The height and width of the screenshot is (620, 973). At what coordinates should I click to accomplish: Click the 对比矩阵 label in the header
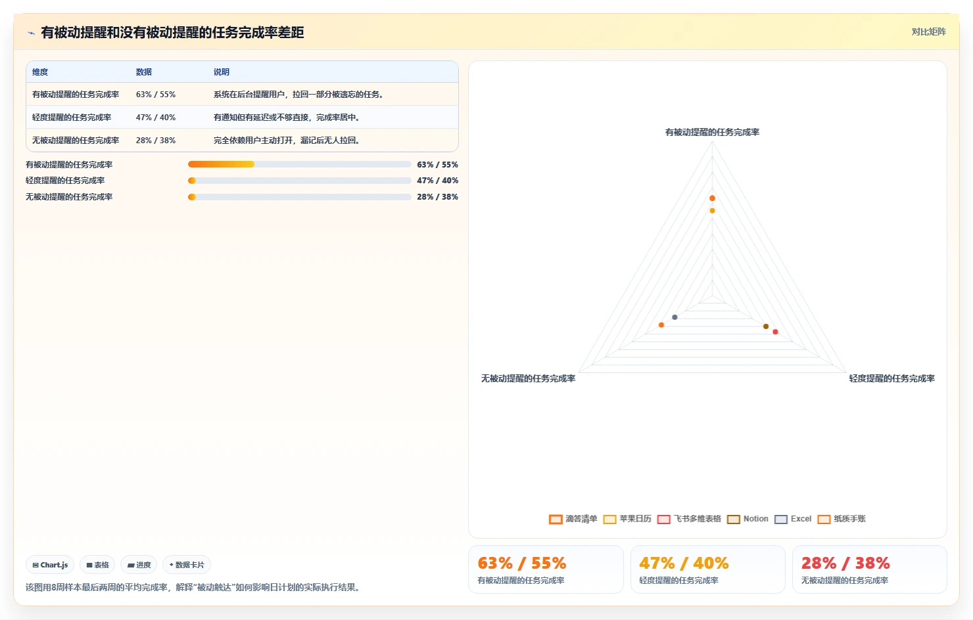click(x=928, y=32)
